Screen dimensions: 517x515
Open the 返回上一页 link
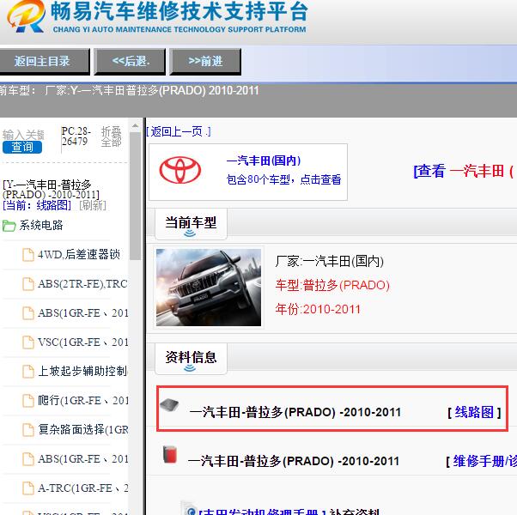(179, 132)
